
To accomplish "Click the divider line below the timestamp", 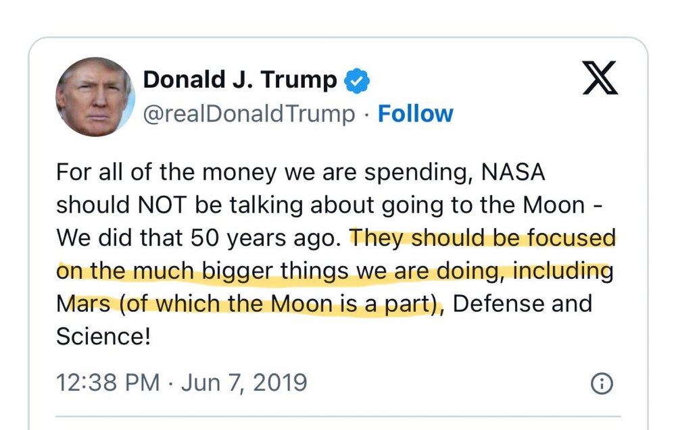I will coord(337,416).
